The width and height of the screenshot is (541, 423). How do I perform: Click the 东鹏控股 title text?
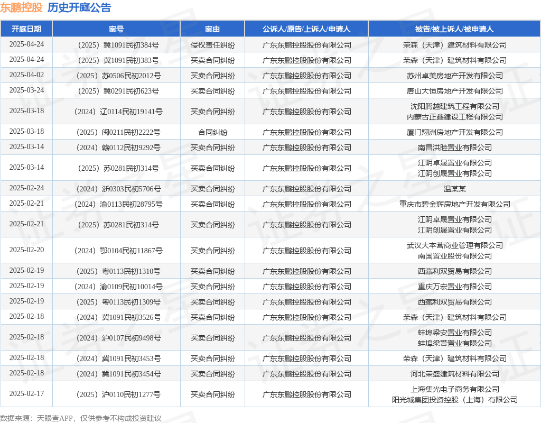(21, 7)
